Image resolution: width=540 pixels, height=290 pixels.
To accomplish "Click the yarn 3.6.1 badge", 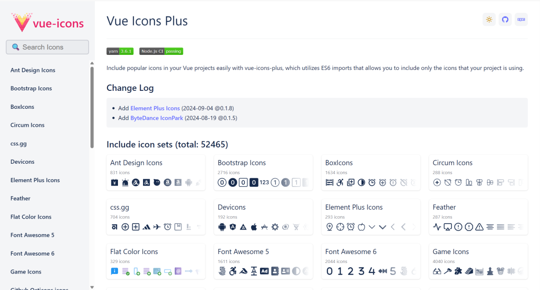I will (120, 51).
